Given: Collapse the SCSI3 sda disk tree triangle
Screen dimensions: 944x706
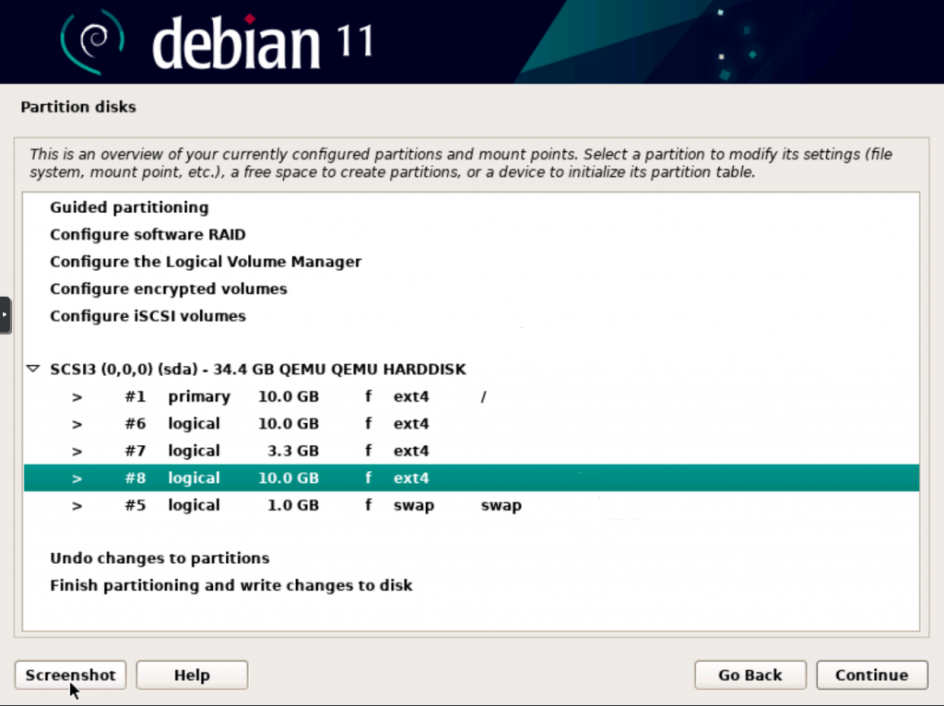Looking at the screenshot, I should tap(33, 370).
